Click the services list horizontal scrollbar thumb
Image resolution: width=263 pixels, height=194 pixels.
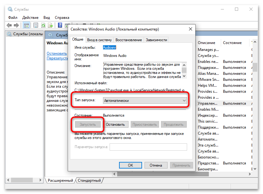[163, 174]
